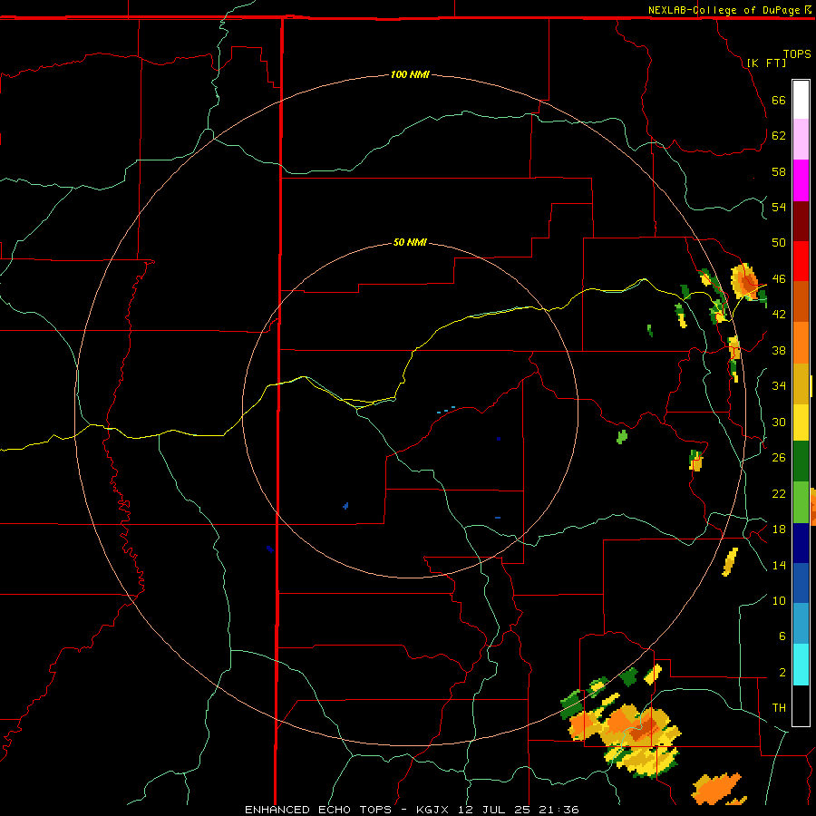Click the yellow legend swatch

tap(801, 422)
